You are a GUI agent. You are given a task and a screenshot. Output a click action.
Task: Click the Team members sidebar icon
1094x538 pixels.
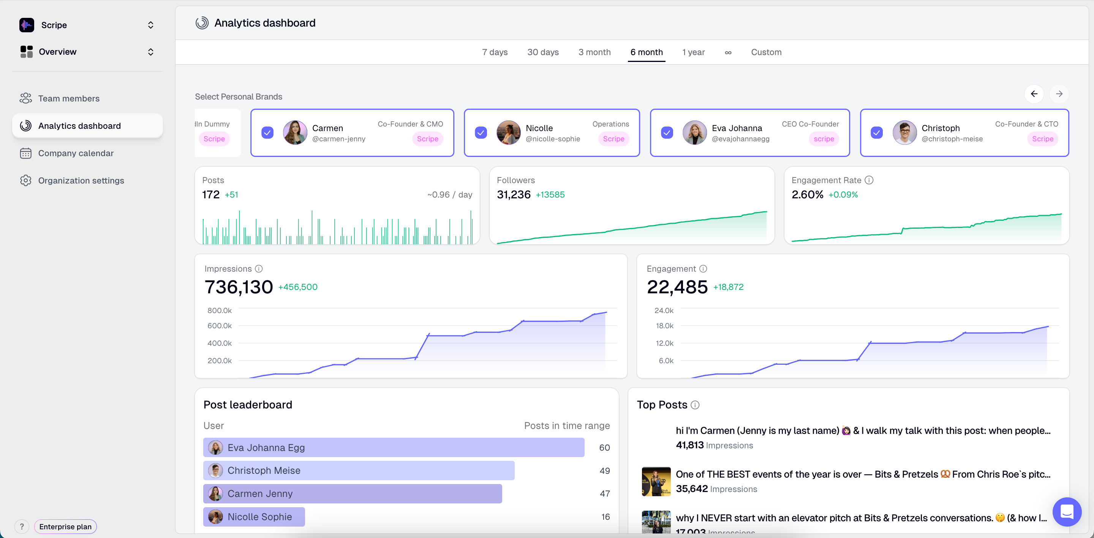25,98
